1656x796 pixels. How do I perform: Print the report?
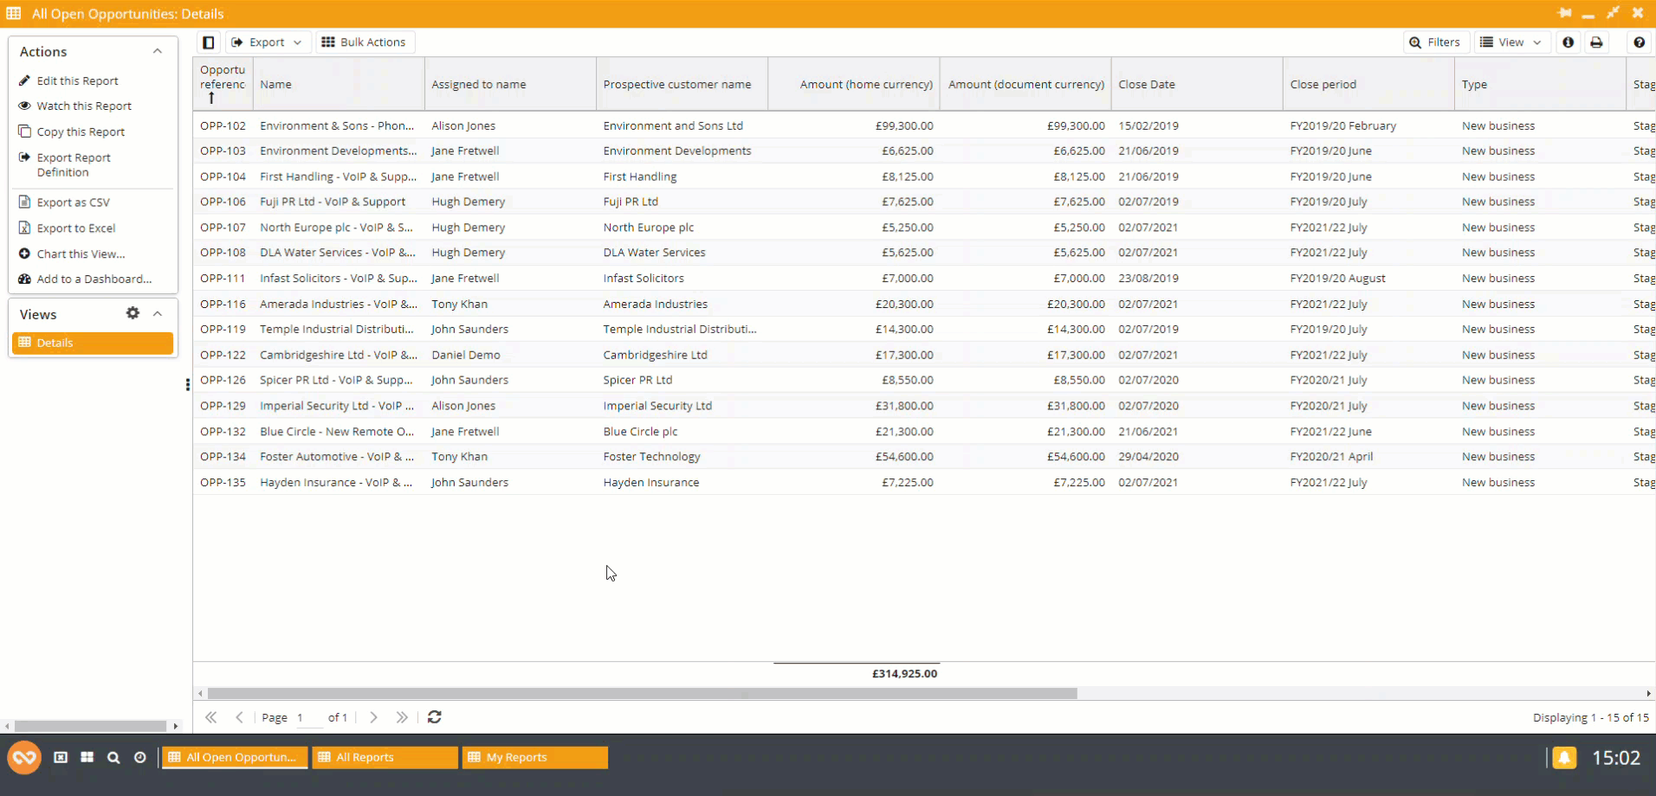pyautogui.click(x=1596, y=42)
